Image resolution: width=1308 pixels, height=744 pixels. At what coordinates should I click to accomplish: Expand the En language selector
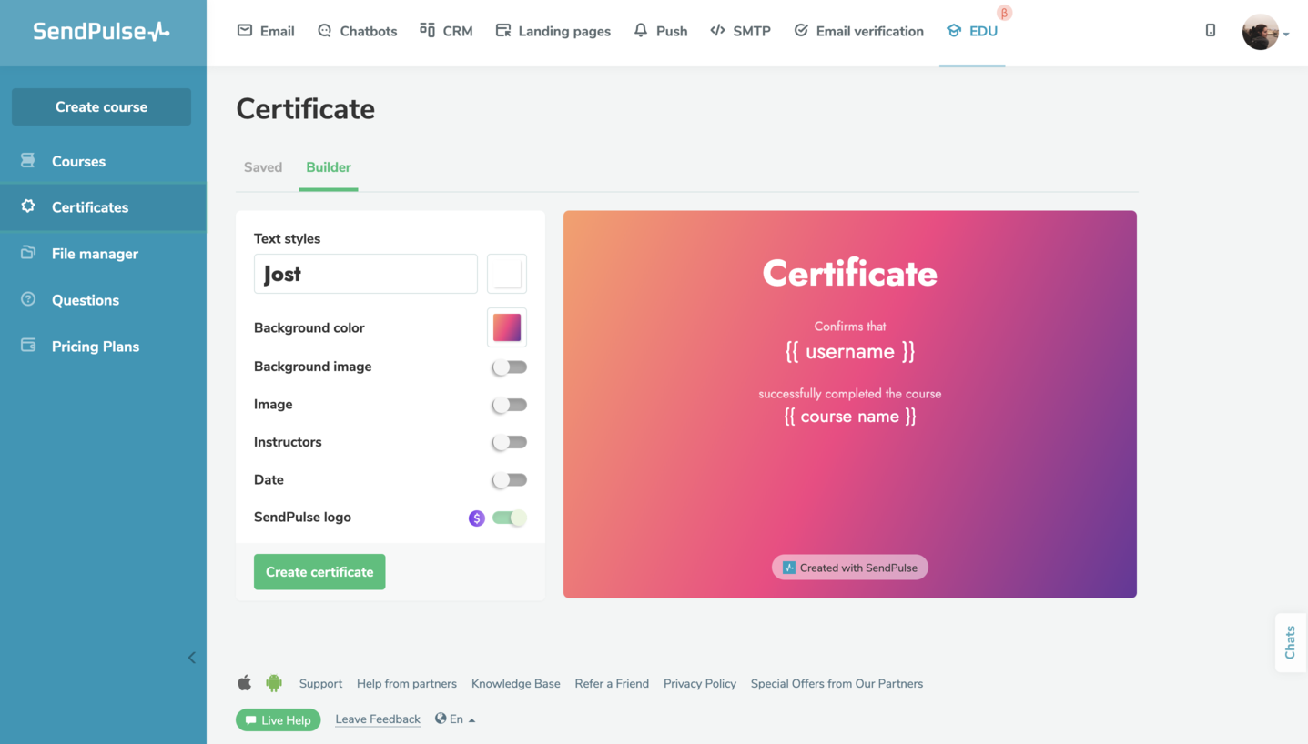click(x=455, y=719)
